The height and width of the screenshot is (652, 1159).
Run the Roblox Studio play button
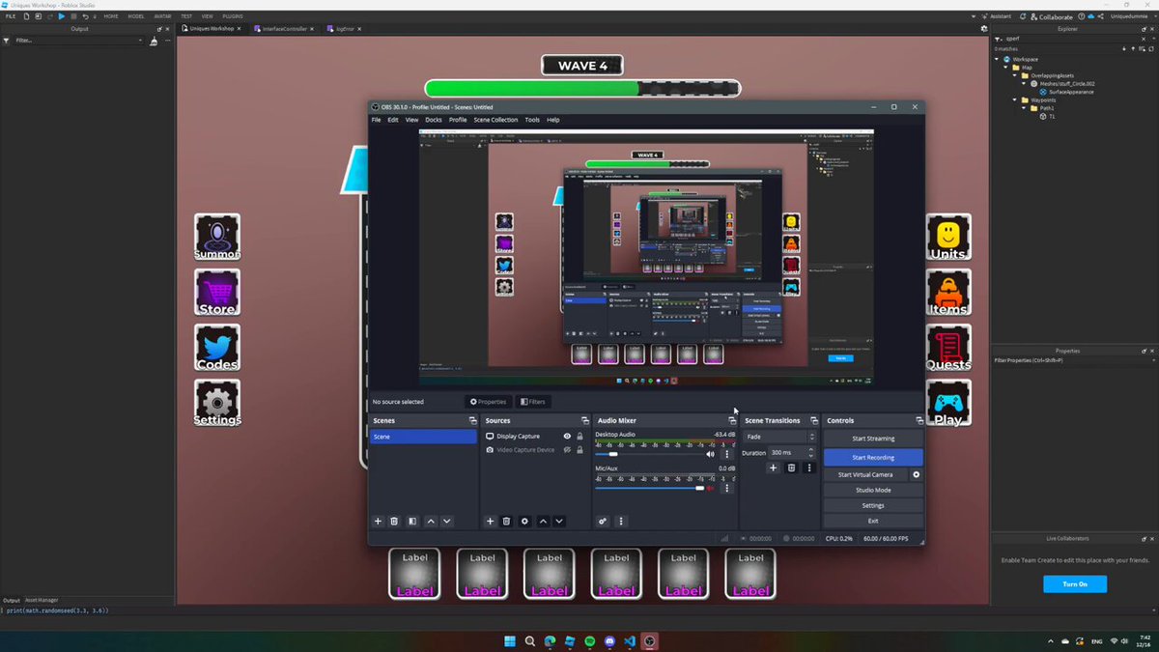62,16
